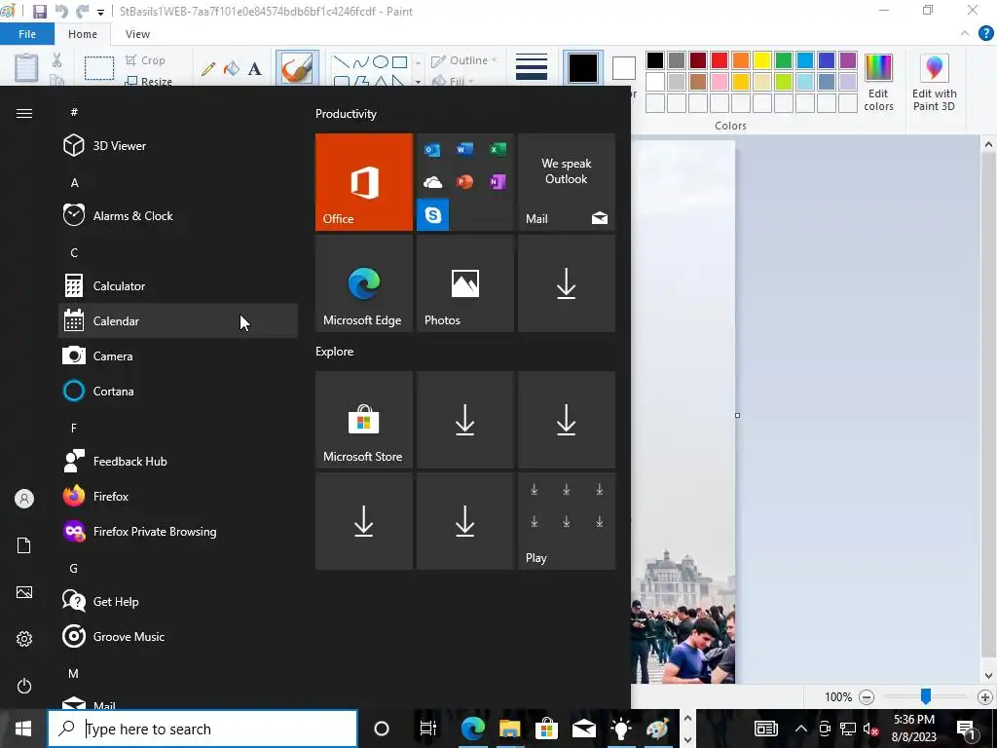The image size is (997, 748).
Task: Select the Pencil tool in Paint
Action: [208, 69]
